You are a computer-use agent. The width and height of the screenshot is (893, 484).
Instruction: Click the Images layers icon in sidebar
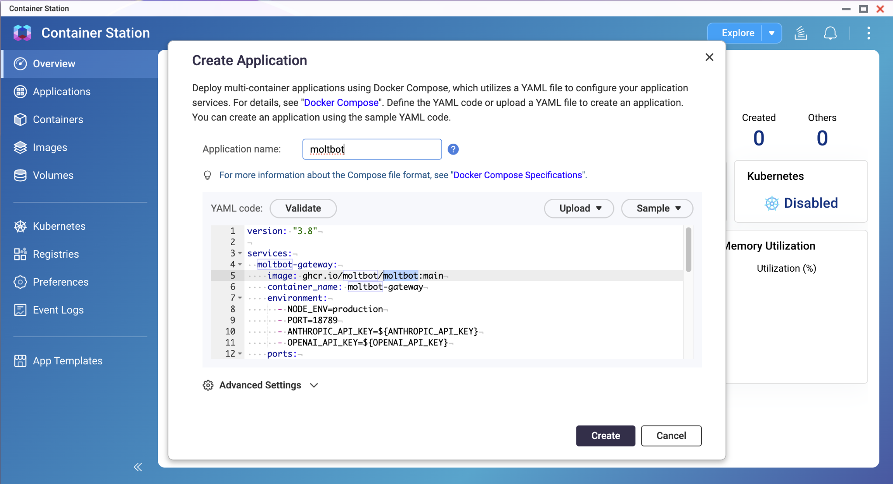pos(20,148)
